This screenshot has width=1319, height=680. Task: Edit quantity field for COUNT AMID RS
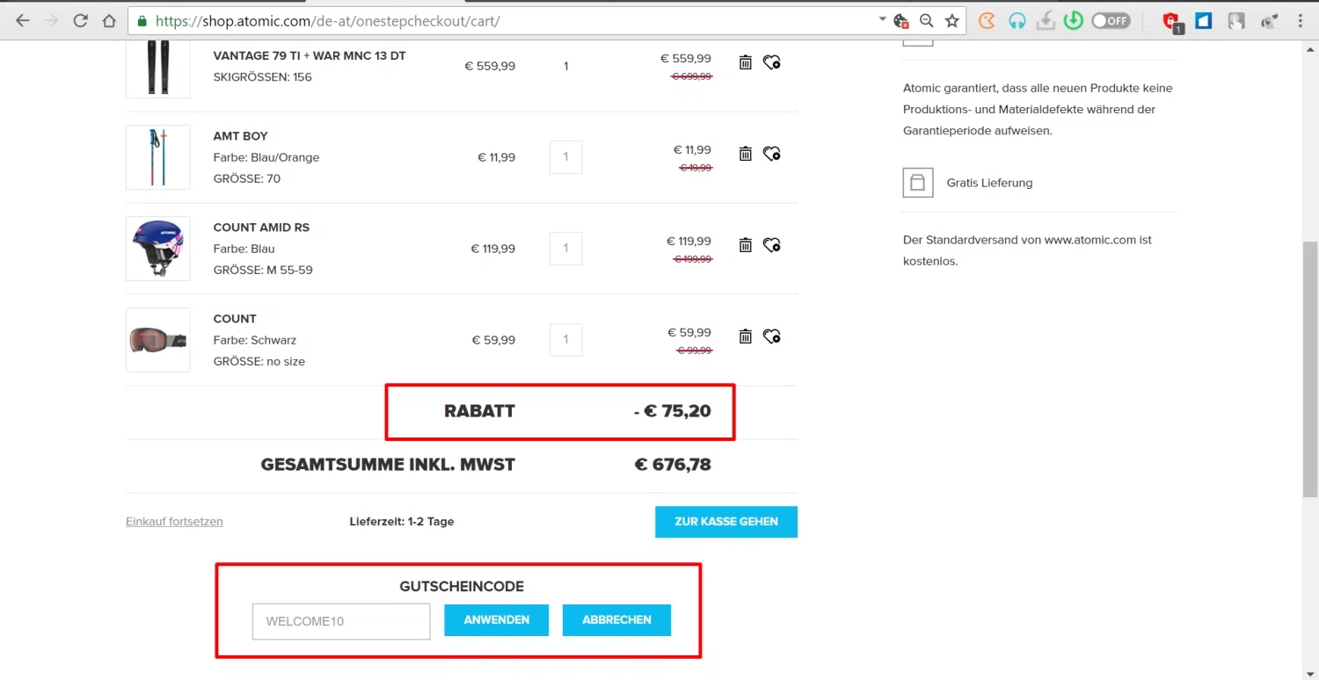click(x=565, y=249)
